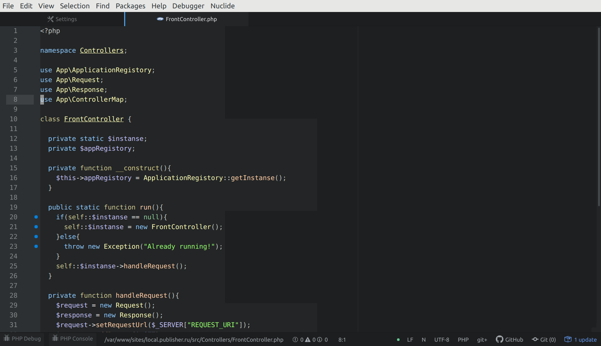This screenshot has height=346, width=601.
Task: Click the linter errors count icon
Action: point(295,339)
